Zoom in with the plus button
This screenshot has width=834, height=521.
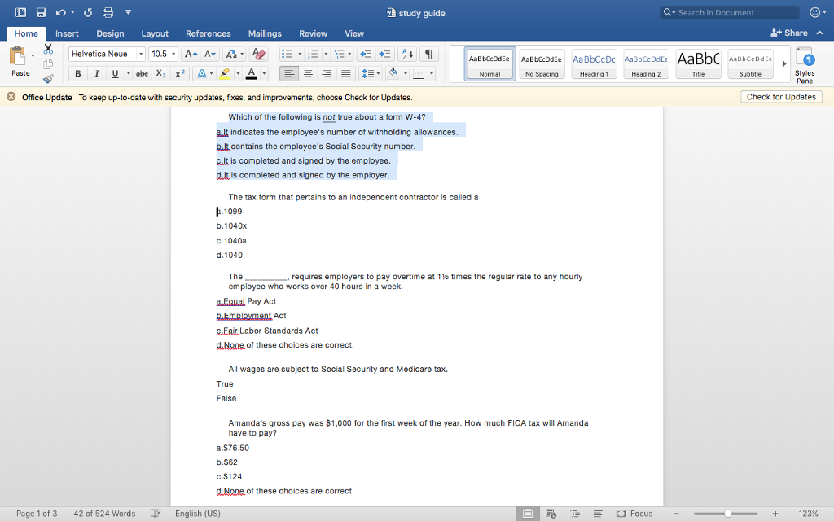tap(775, 514)
